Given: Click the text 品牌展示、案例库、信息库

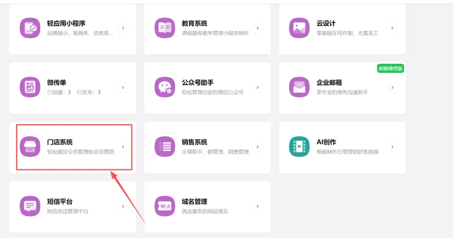Looking at the screenshot, I should point(80,33).
